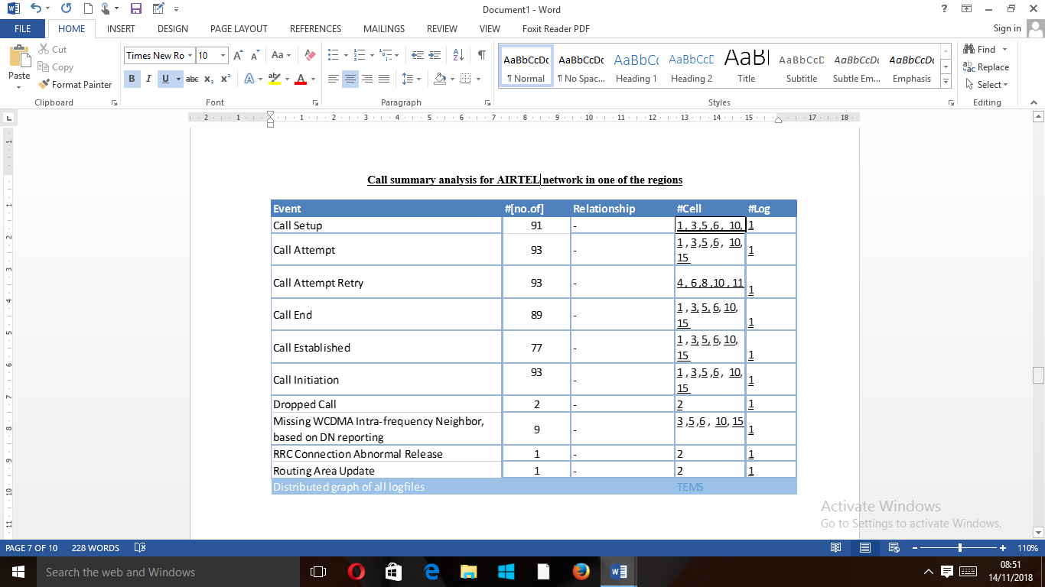This screenshot has height=587, width=1045.
Task: Click the Format Painter button
Action: pos(75,85)
